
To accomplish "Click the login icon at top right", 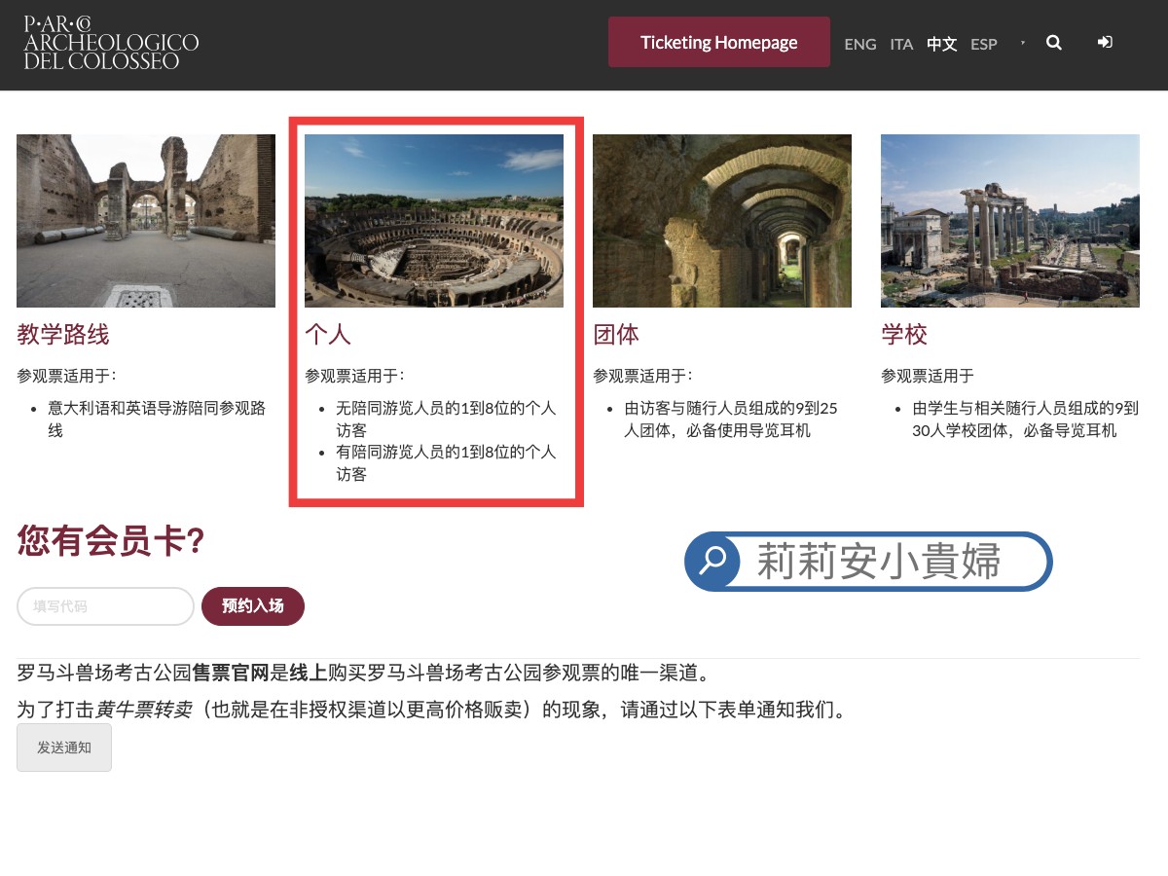I will pos(1105,43).
